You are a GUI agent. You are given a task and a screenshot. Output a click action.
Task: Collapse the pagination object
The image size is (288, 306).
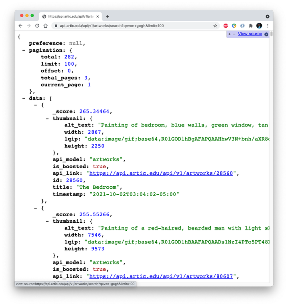click(24, 50)
